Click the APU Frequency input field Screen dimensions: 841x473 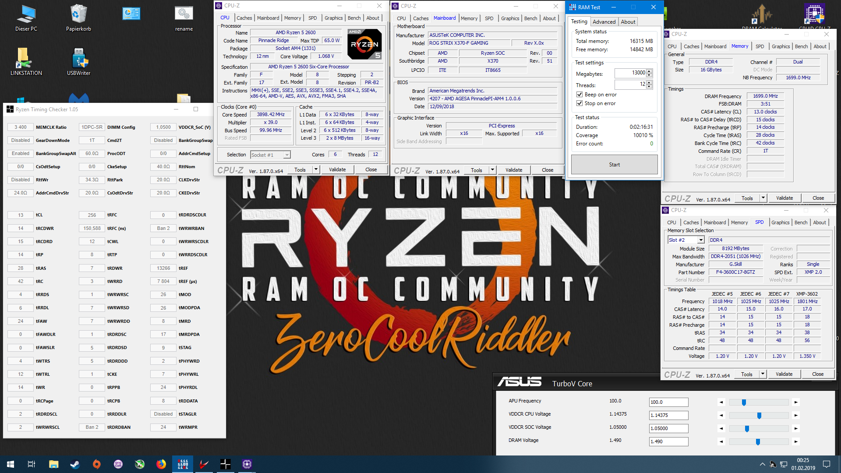(x=668, y=402)
